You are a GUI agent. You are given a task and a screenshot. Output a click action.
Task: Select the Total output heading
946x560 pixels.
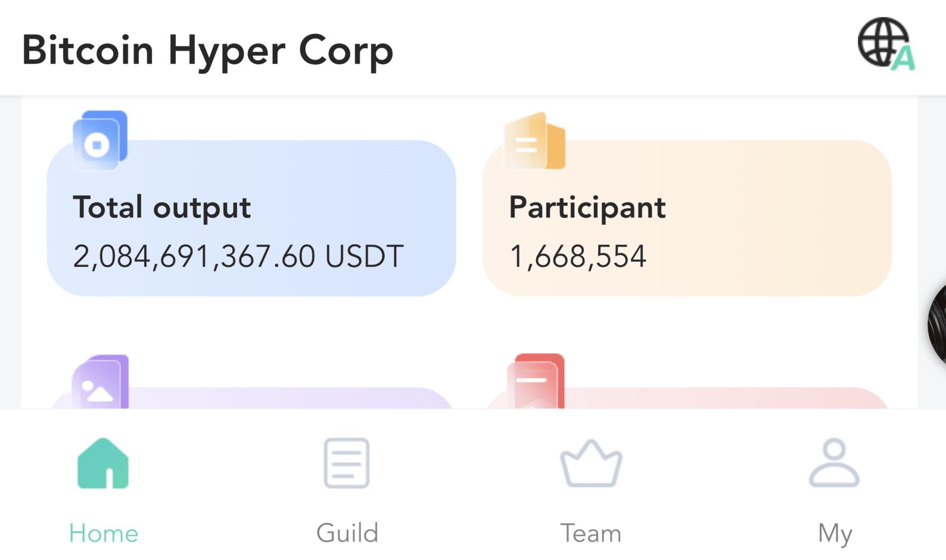pos(161,207)
